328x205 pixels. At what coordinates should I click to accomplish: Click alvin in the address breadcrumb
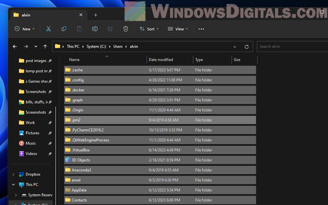point(134,47)
